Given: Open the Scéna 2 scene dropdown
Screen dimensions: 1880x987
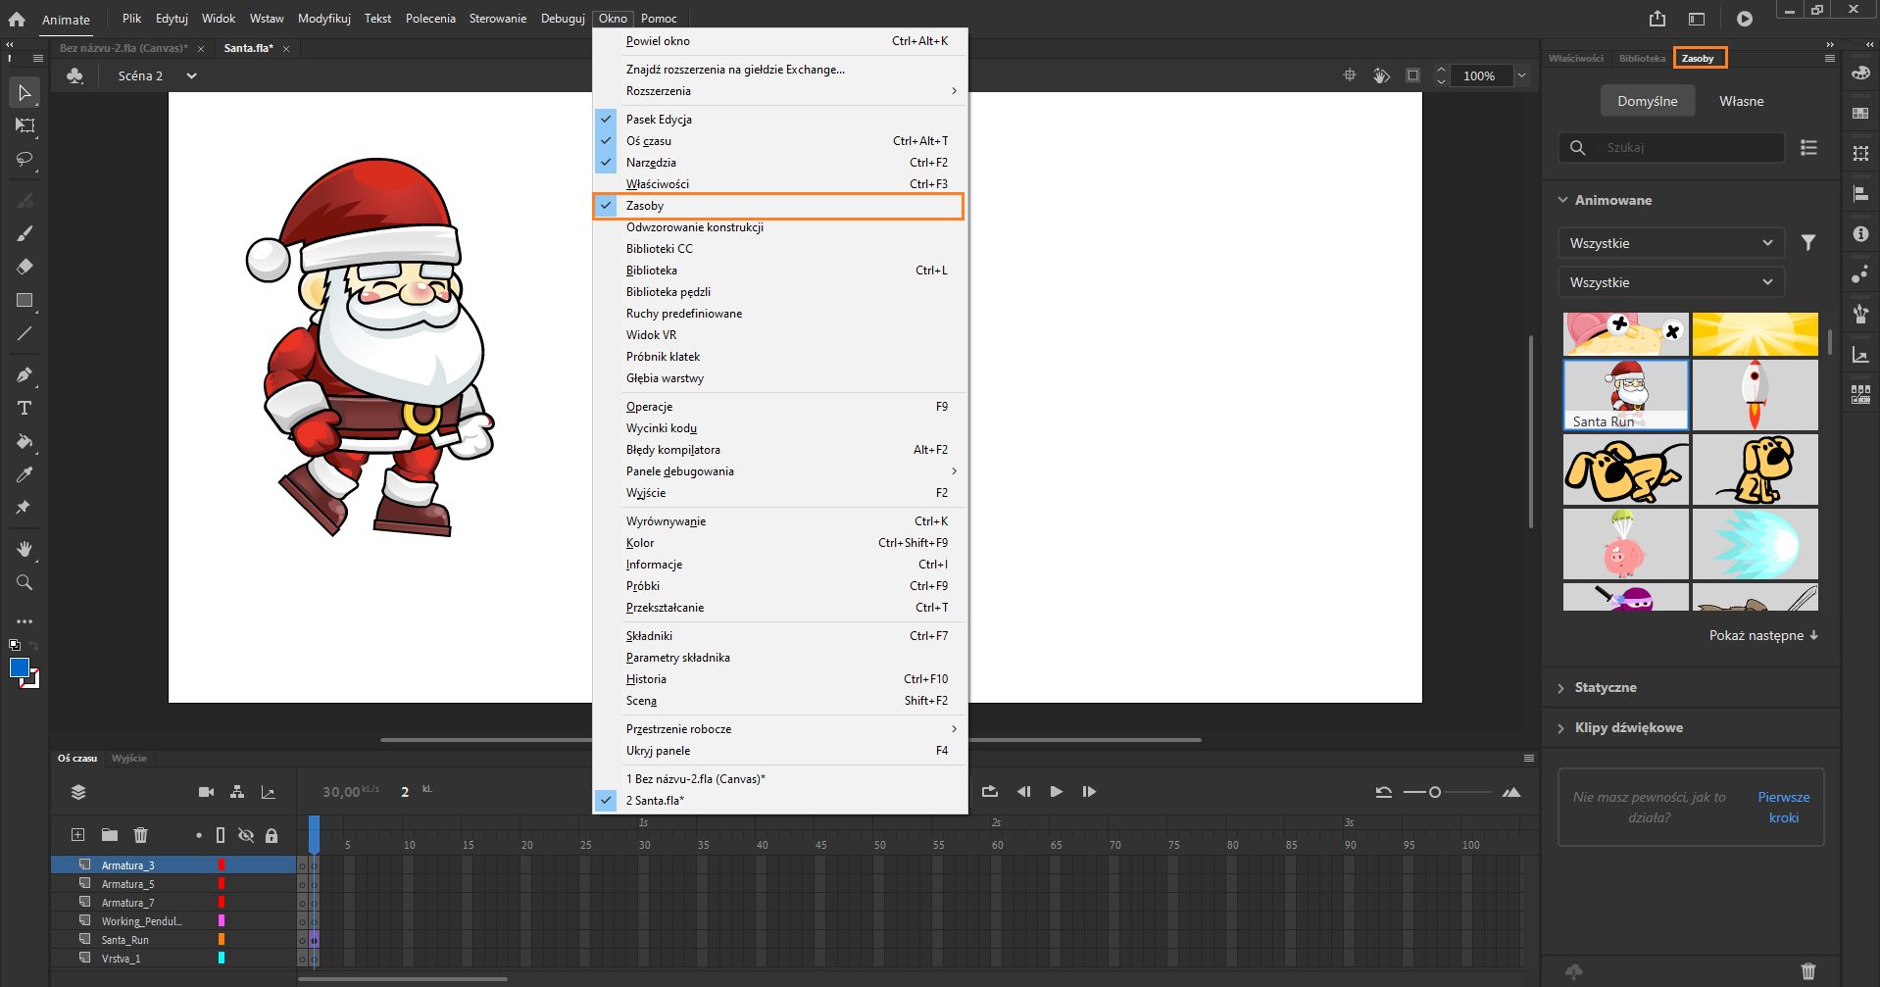Looking at the screenshot, I should pyautogui.click(x=191, y=75).
